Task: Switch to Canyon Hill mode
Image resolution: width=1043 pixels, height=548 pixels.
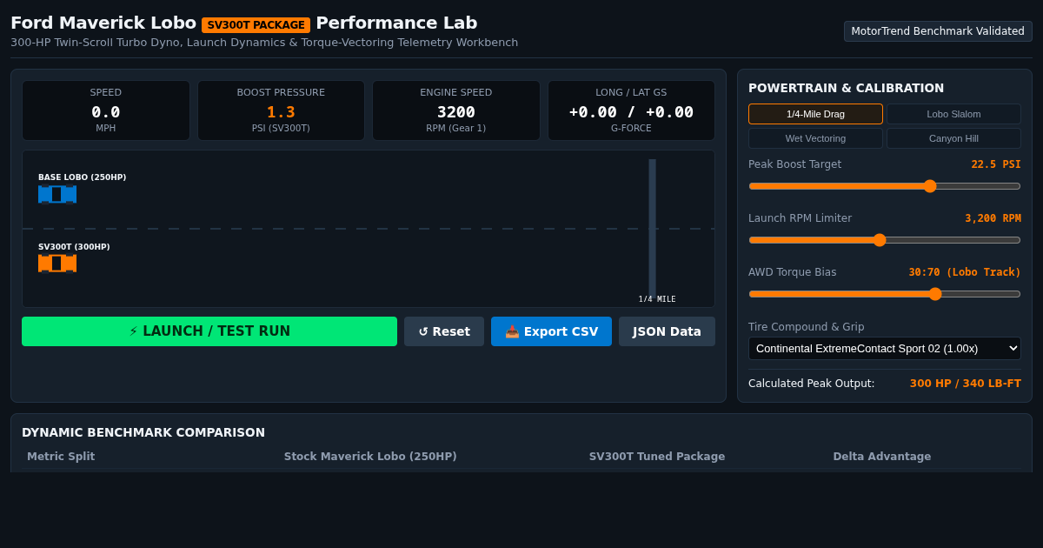Action: pos(953,138)
